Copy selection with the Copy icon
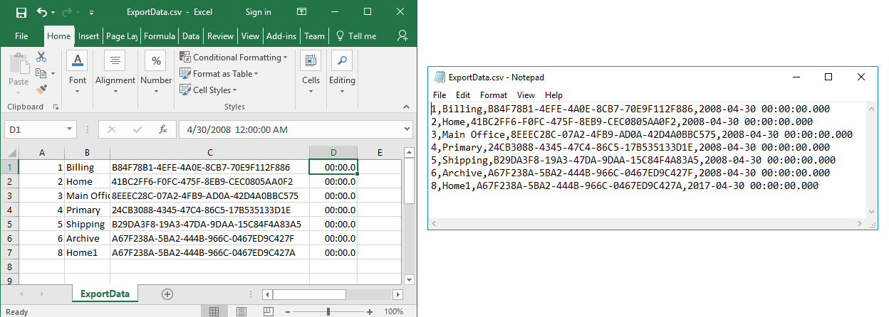The image size is (889, 317). point(41,72)
